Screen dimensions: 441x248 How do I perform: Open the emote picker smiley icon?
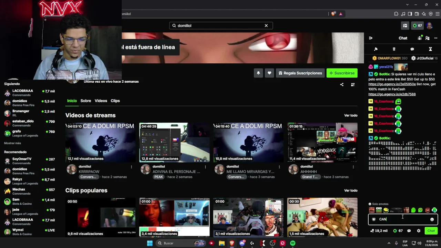coord(432,219)
